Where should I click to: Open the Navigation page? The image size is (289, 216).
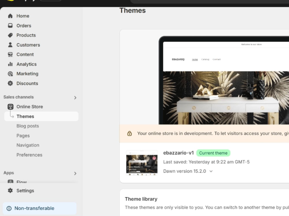click(x=28, y=145)
